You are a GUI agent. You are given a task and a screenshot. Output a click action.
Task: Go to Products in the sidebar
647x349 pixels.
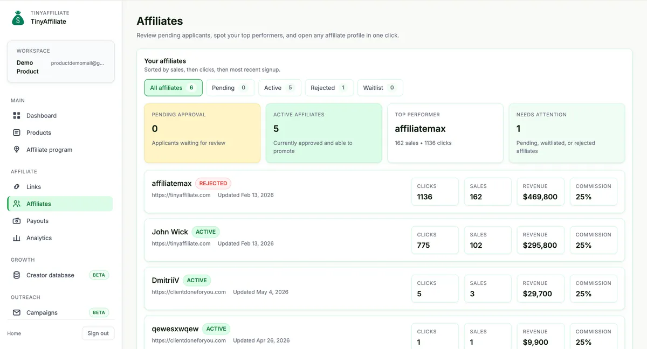(x=60, y=132)
